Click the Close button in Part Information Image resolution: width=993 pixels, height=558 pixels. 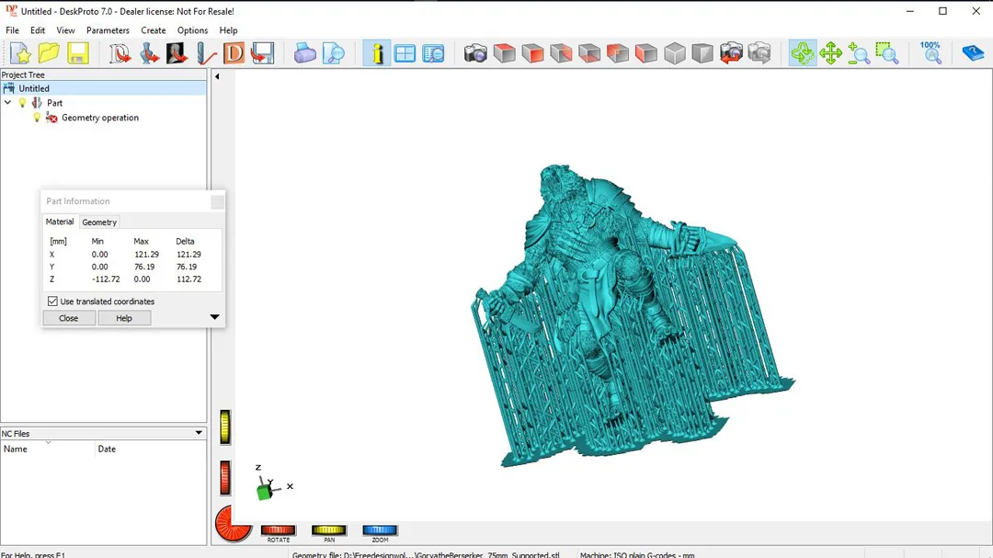pos(68,318)
